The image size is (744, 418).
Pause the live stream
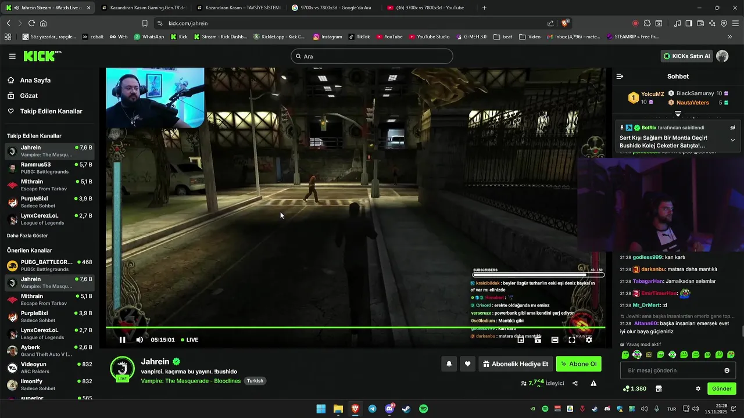122,340
